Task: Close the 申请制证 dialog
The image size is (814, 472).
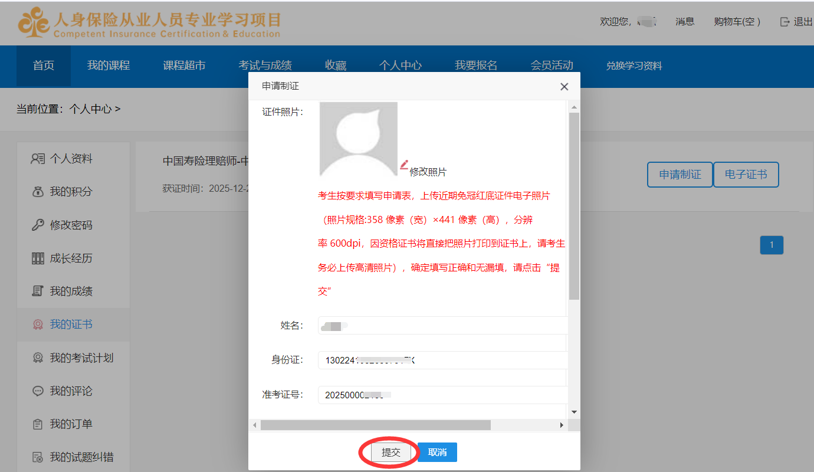Action: click(x=564, y=87)
